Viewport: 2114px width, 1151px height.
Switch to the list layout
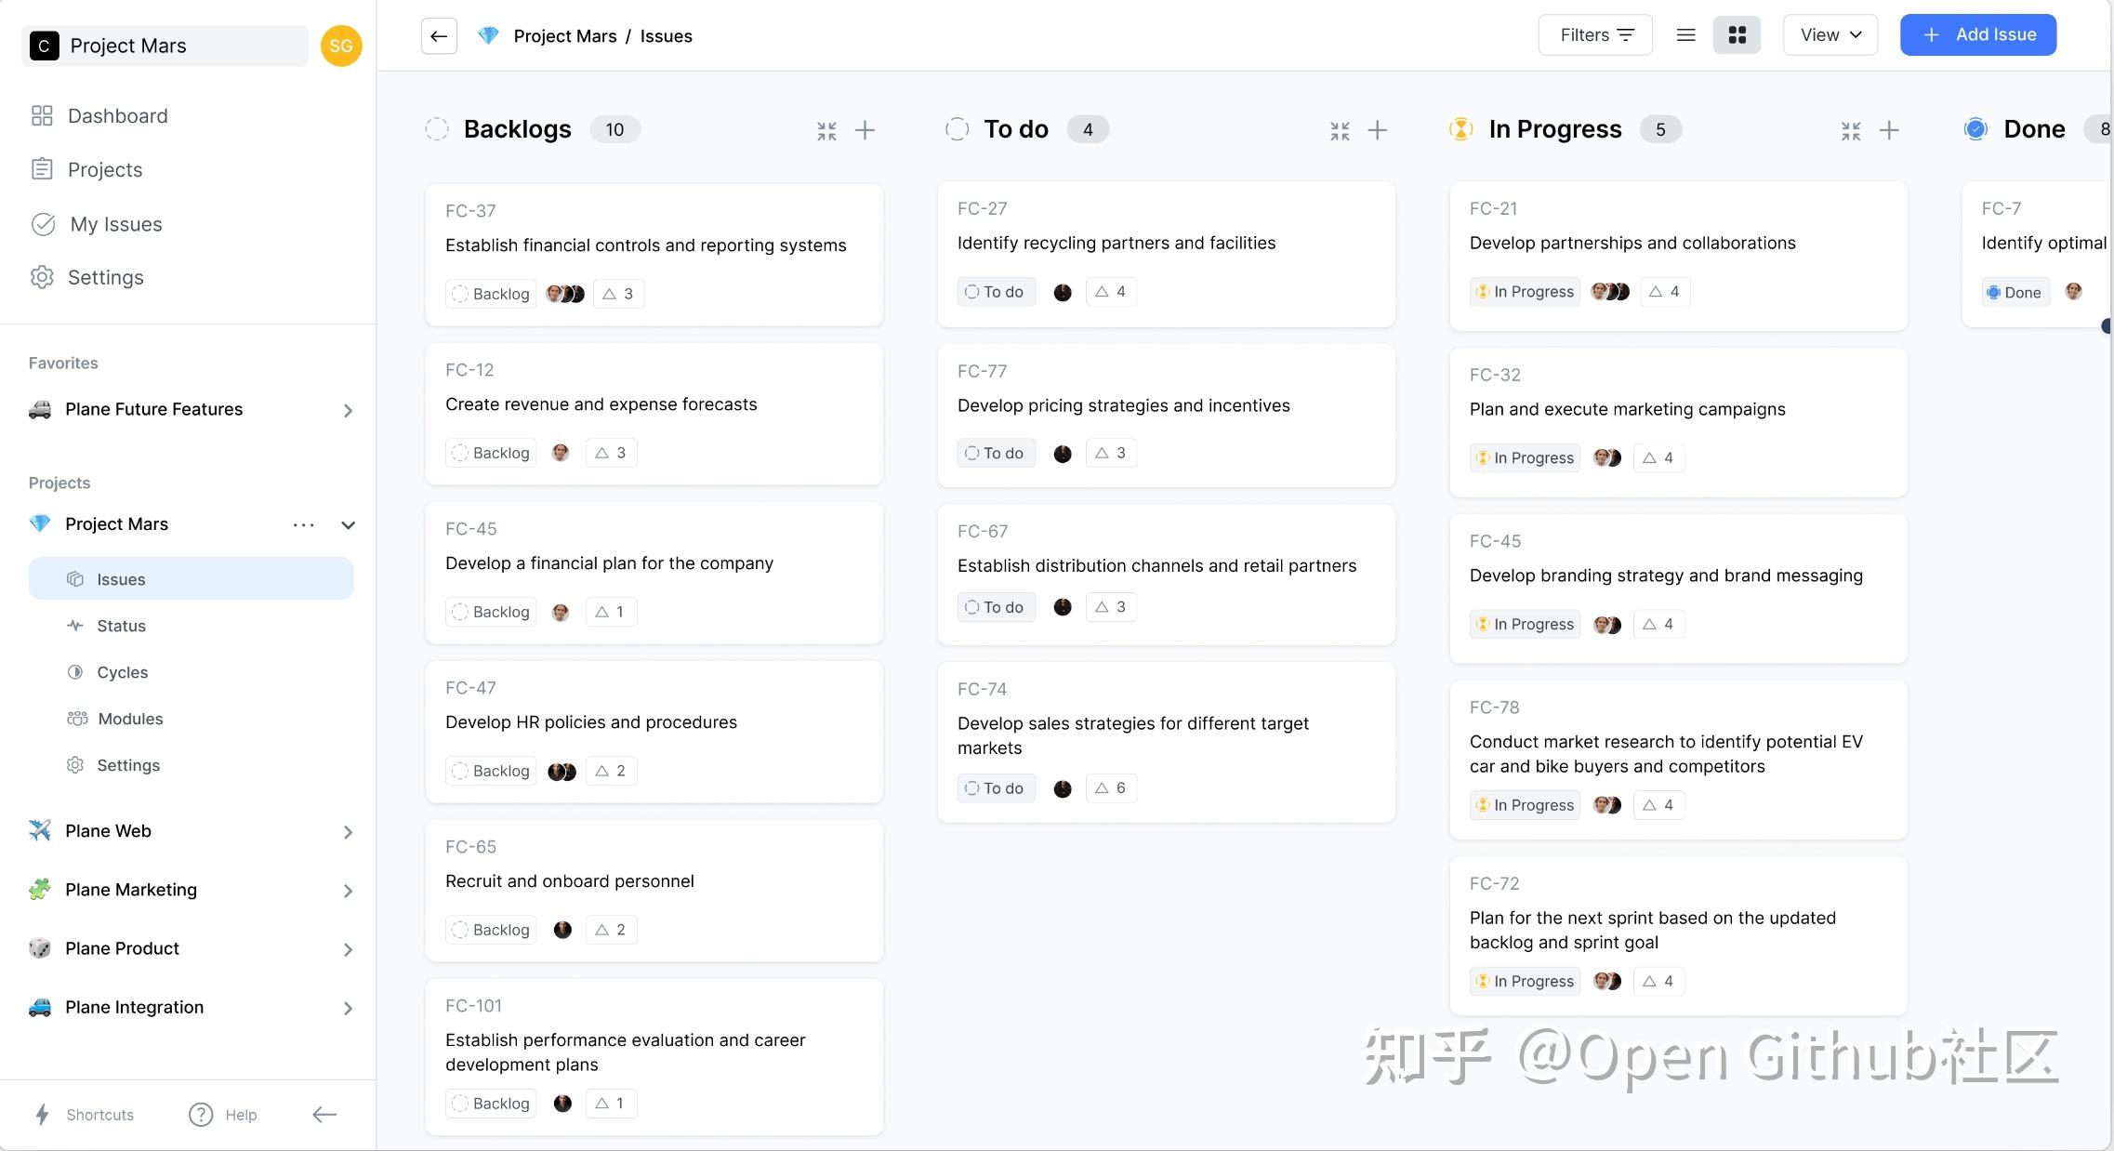[x=1685, y=34]
